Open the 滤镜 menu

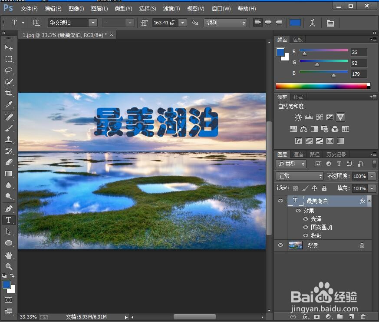171,8
